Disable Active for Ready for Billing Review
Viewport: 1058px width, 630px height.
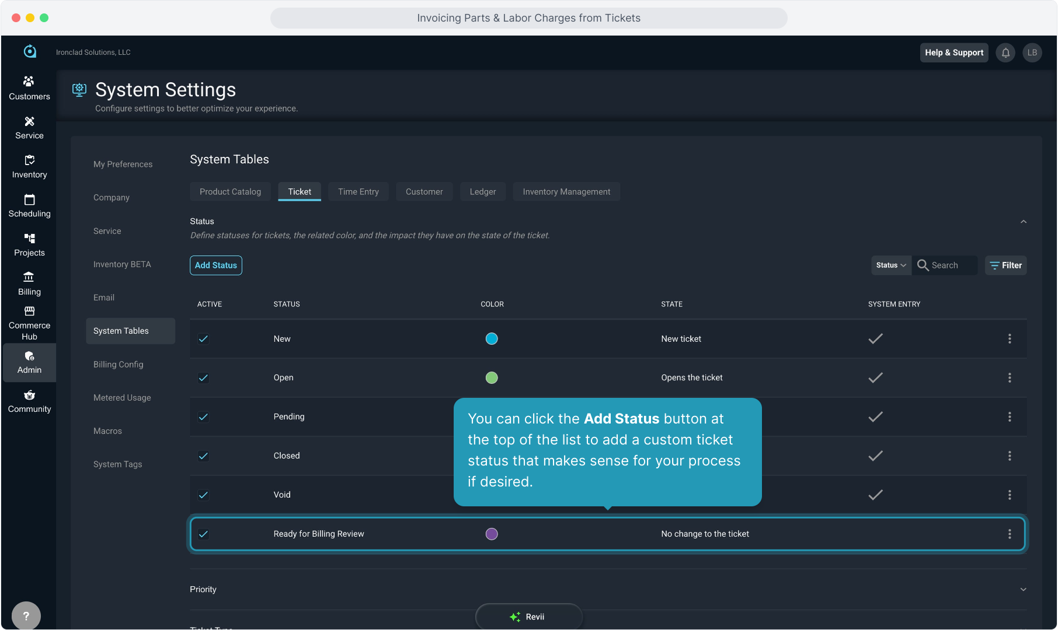pos(203,534)
